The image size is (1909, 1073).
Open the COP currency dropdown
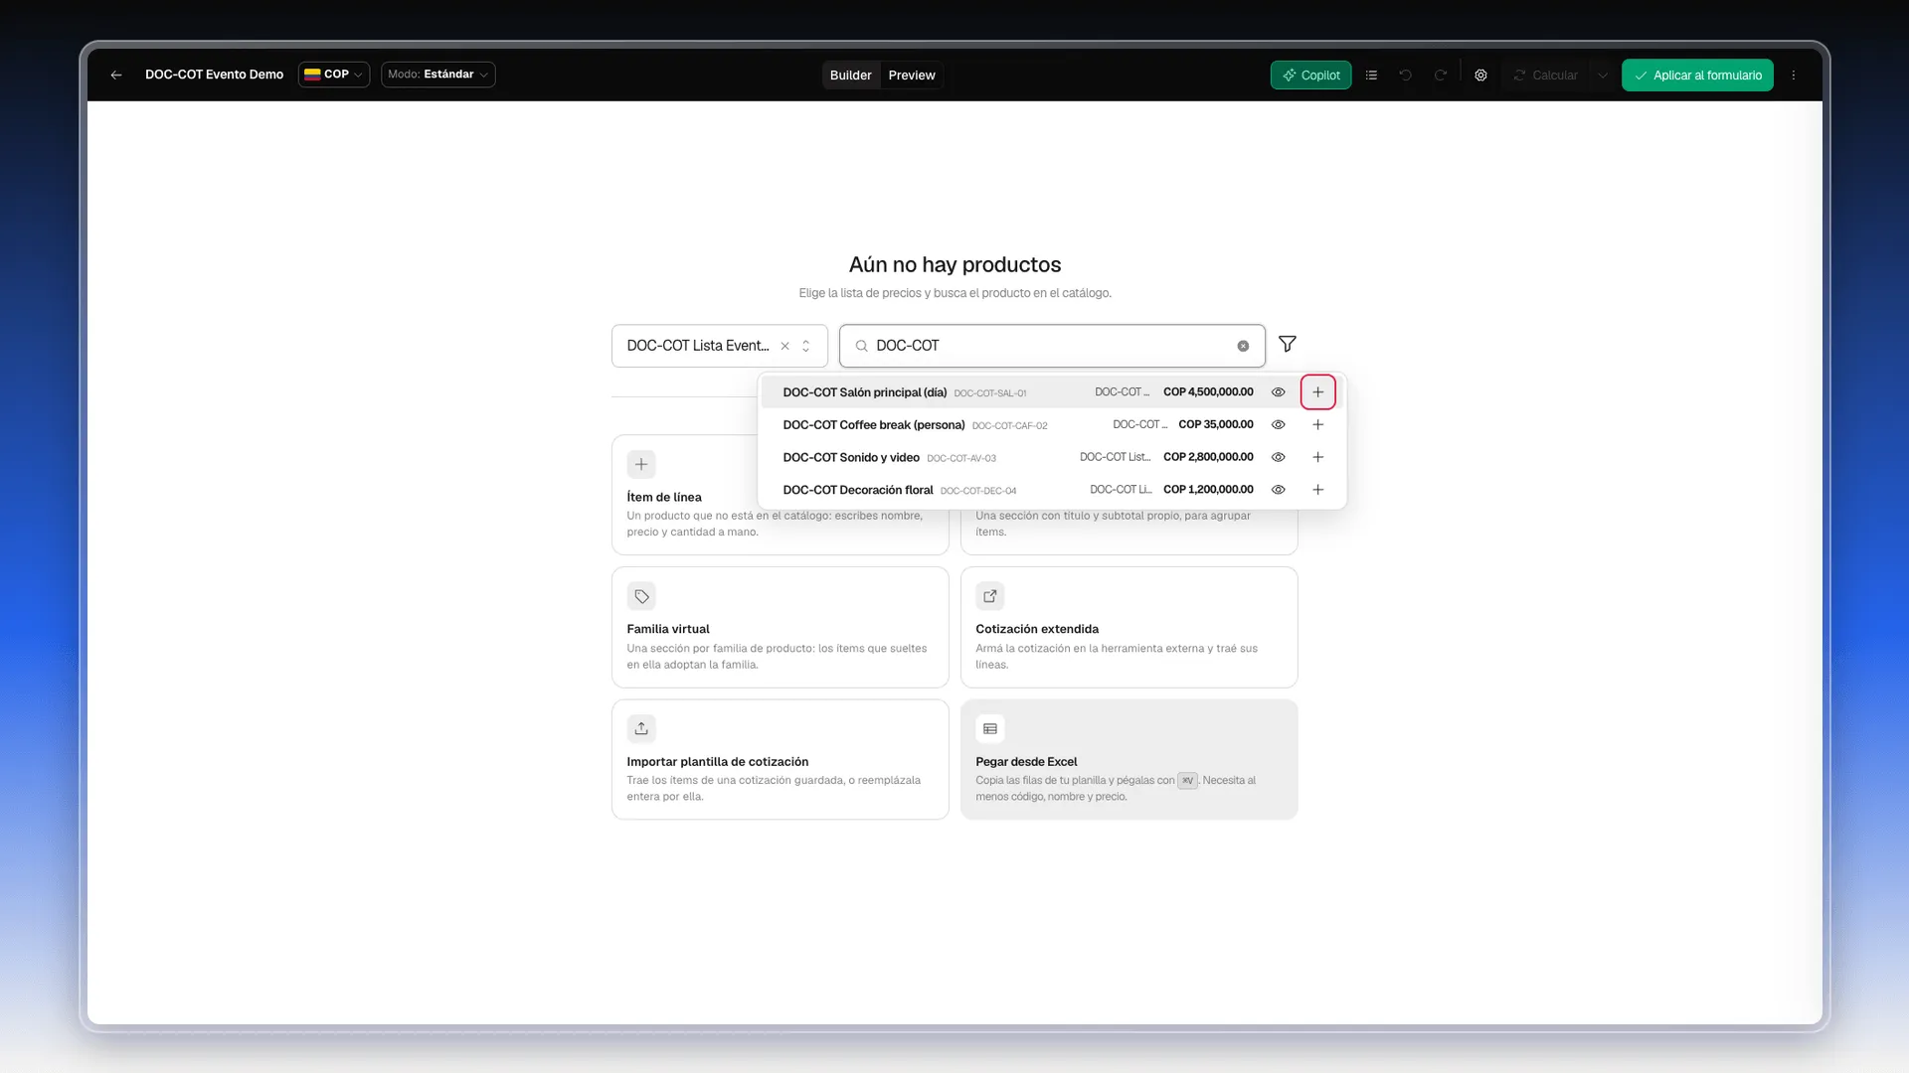[x=334, y=75]
